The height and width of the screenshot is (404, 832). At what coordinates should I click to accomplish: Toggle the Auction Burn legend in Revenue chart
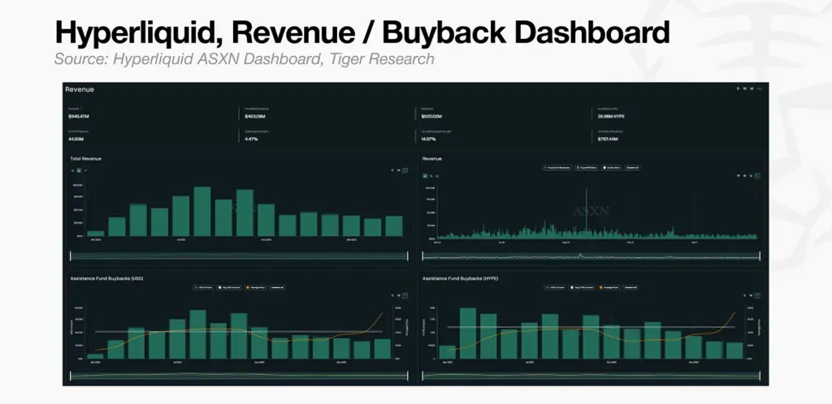[x=611, y=167]
